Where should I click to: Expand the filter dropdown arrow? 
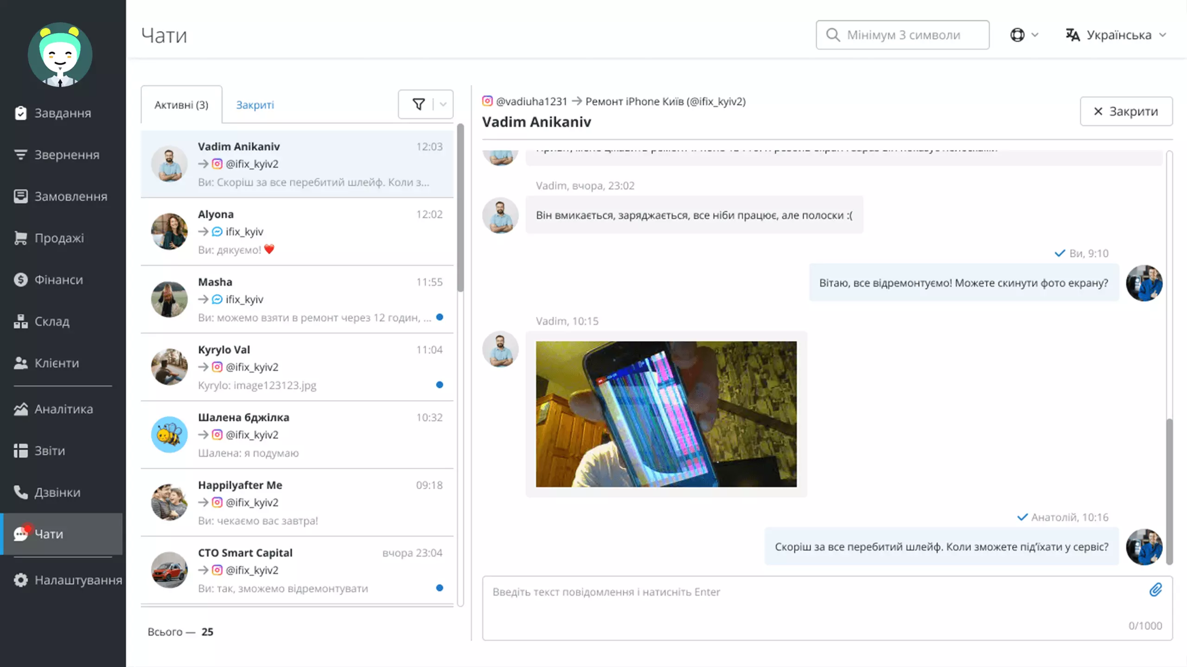click(x=443, y=104)
